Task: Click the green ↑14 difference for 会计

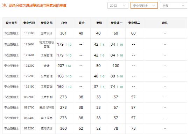Action: 68,66
